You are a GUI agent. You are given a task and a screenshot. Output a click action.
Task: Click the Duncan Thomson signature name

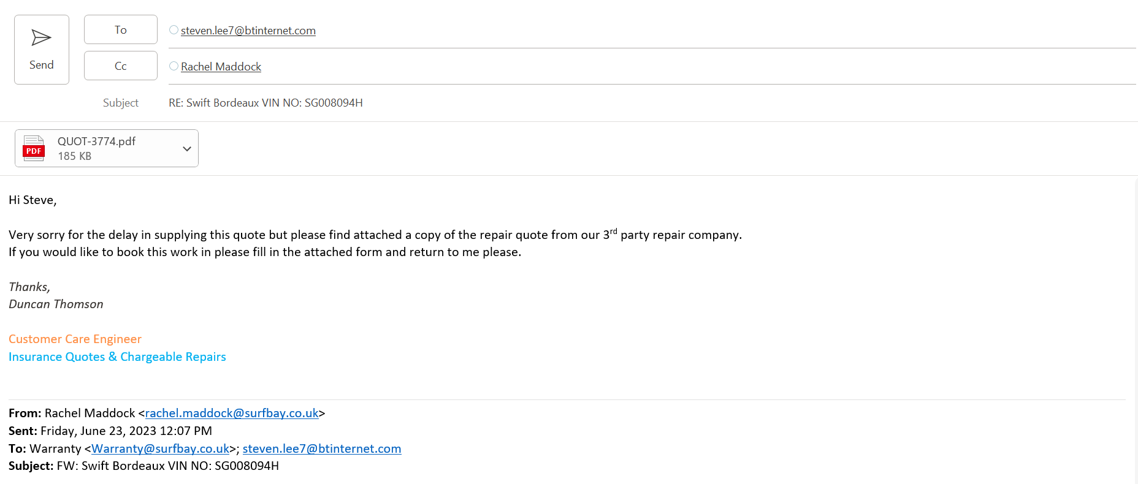56,304
